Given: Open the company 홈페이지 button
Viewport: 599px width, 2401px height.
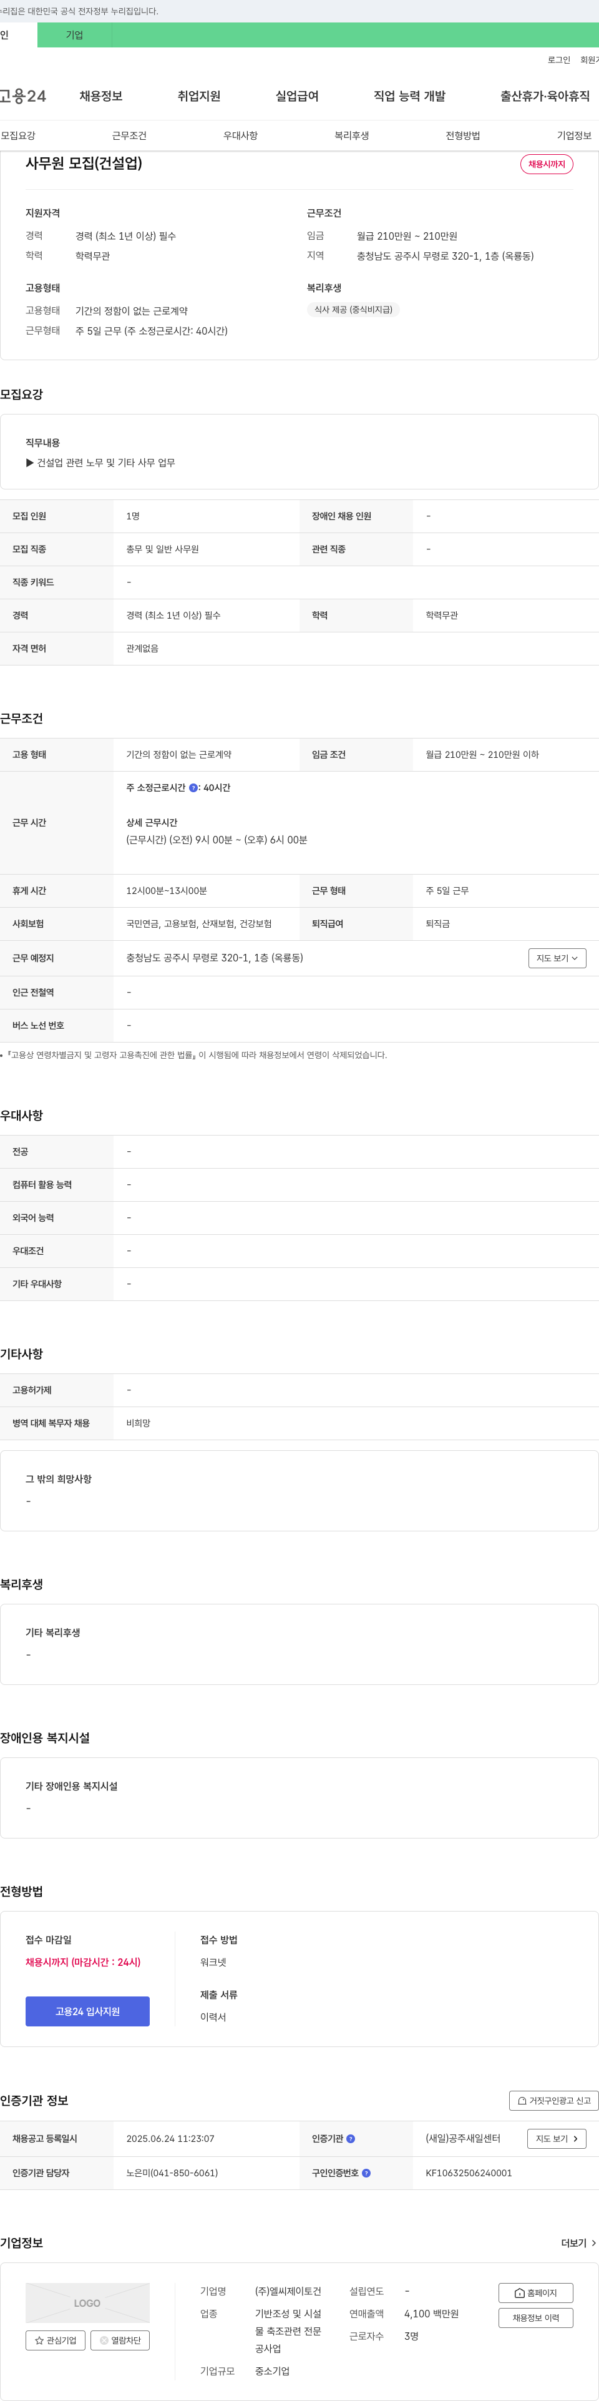Looking at the screenshot, I should tap(535, 2293).
